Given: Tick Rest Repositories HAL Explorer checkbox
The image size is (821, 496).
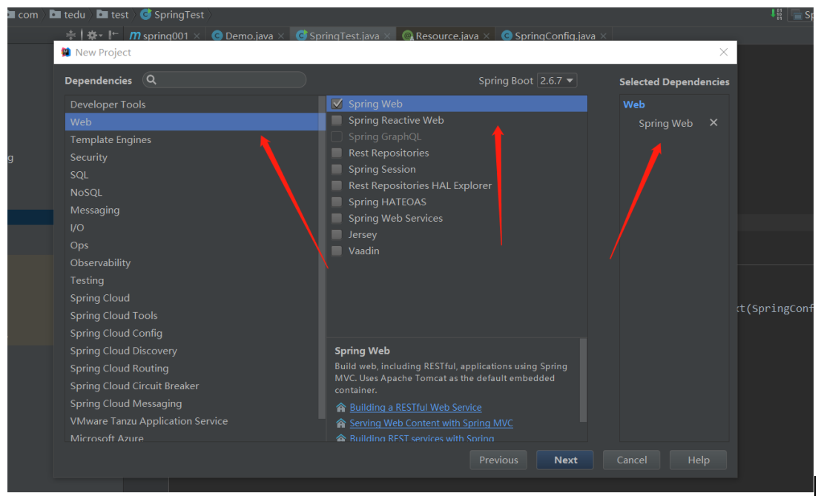Looking at the screenshot, I should (x=337, y=185).
